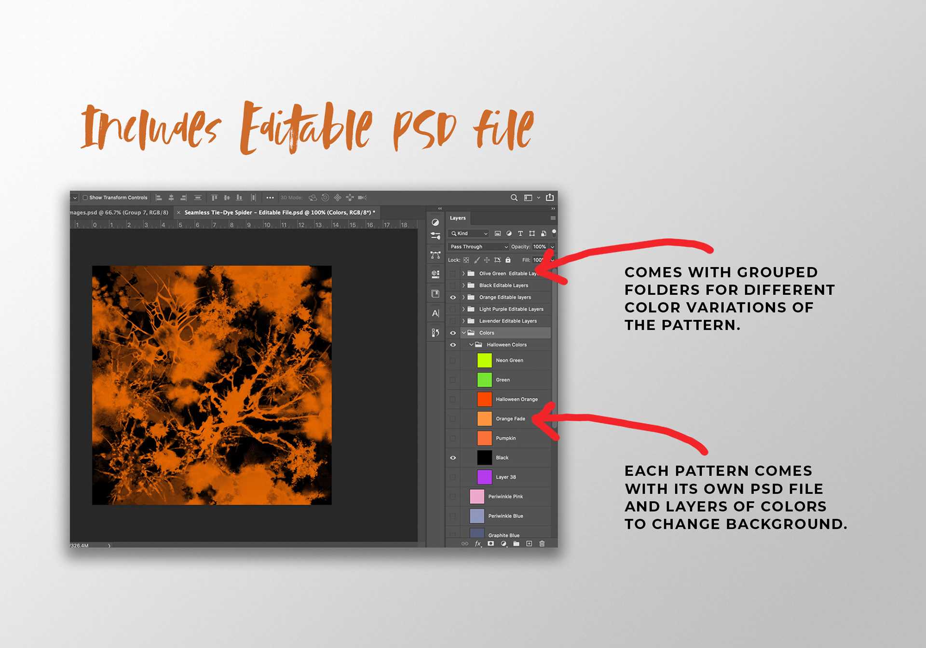Image resolution: width=926 pixels, height=648 pixels.
Task: Add a layer style with fx
Action: [478, 543]
